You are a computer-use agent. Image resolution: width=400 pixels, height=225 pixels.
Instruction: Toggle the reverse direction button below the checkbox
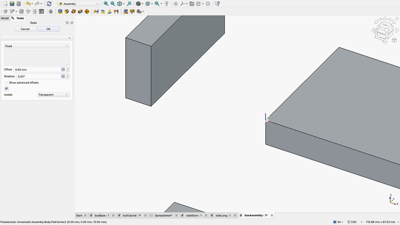click(x=6, y=88)
